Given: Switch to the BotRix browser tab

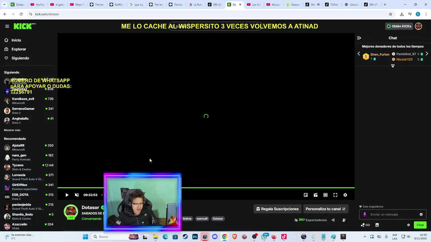Looking at the screenshot, I should tap(117, 5).
